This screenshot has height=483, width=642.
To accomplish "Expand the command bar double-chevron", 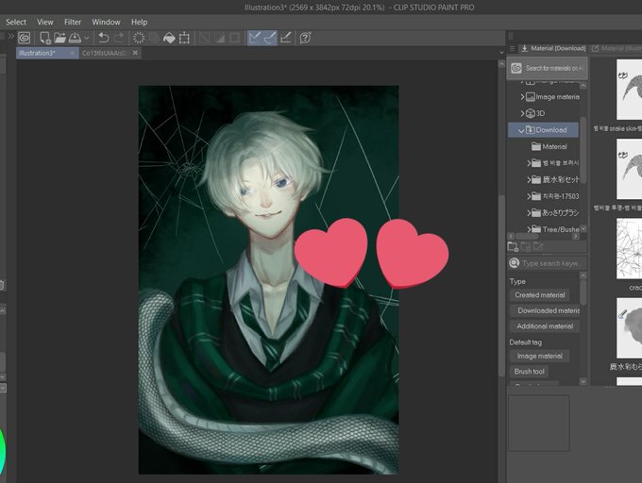I will pos(11,36).
